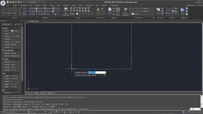This screenshot has width=203, height=114.
Task: Toggle snap mode in status bar
Action: [29, 112]
